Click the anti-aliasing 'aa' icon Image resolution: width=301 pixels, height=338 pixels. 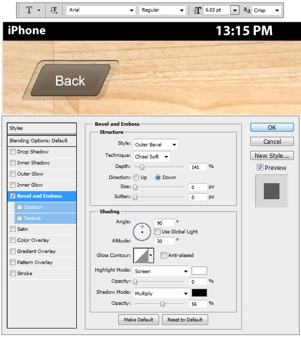point(247,10)
